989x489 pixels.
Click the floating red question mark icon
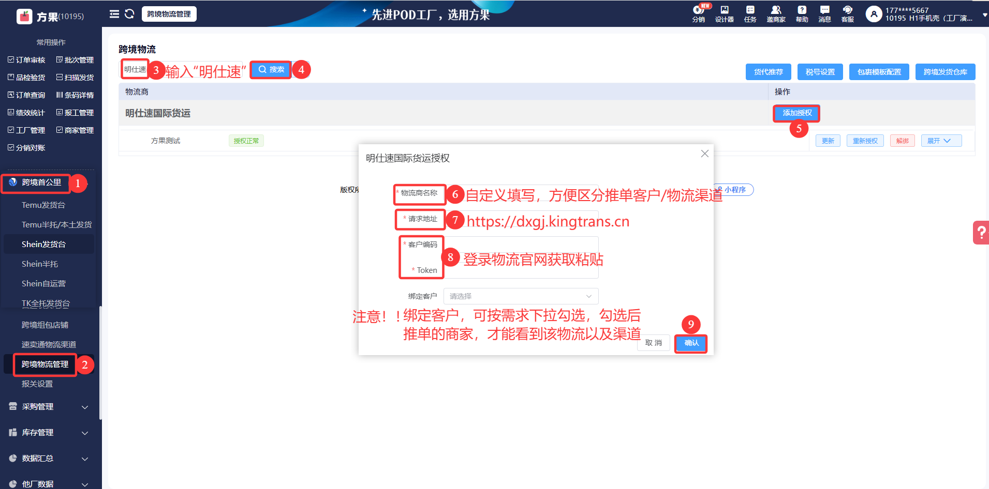[981, 233]
